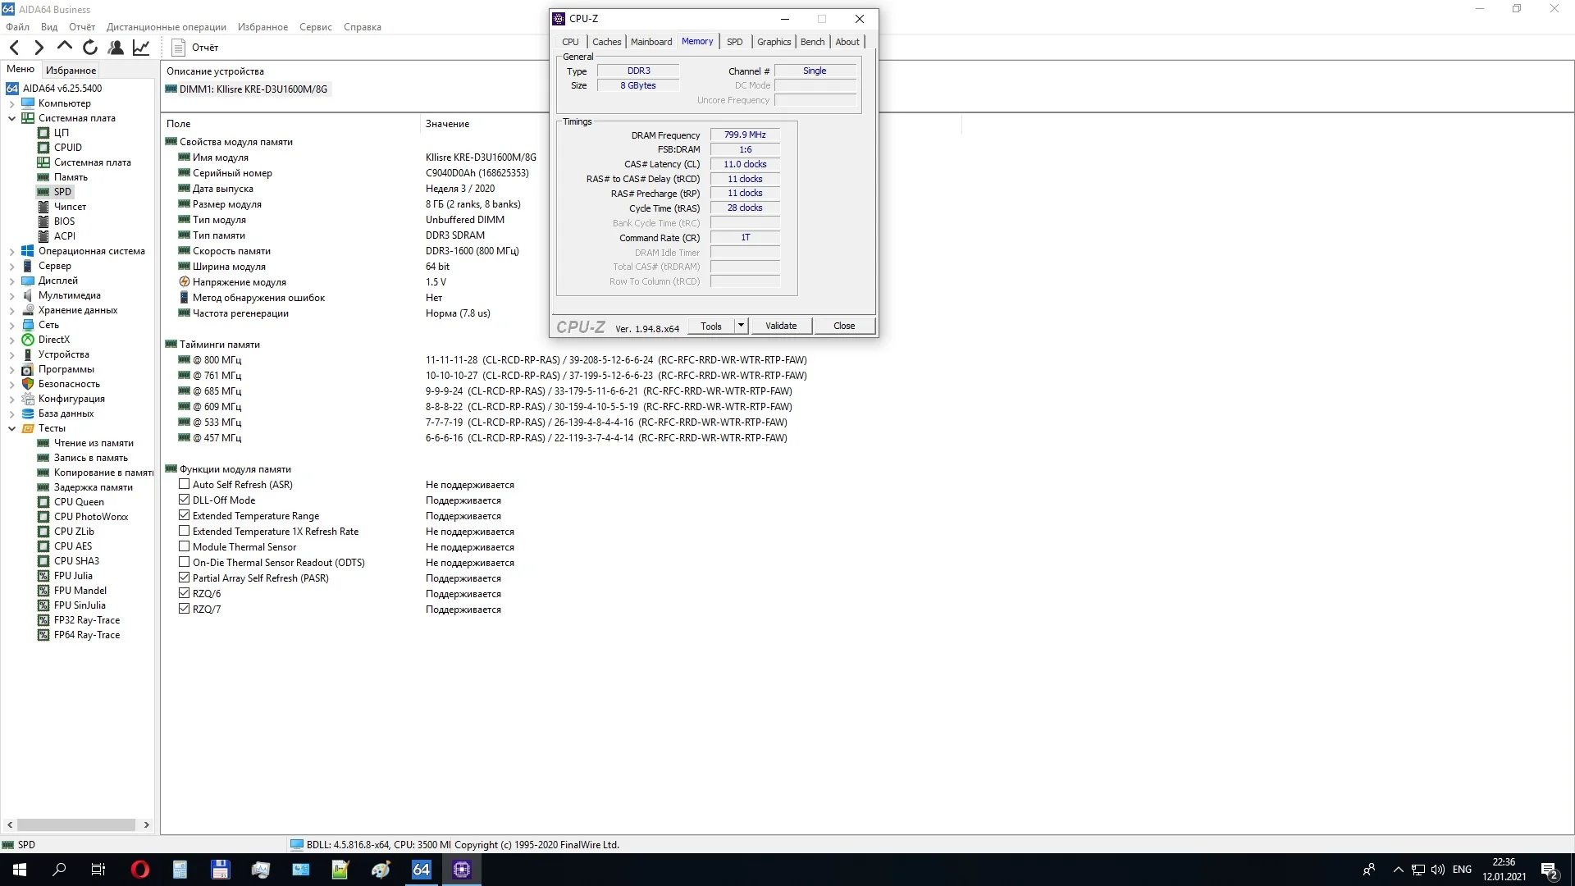Switch to the SPD tab in CPU-Z
Screen dimensions: 1575x886
coord(734,42)
